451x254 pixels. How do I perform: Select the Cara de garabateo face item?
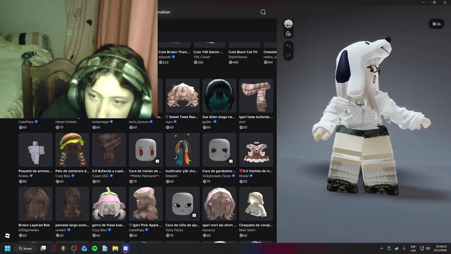coord(219,150)
